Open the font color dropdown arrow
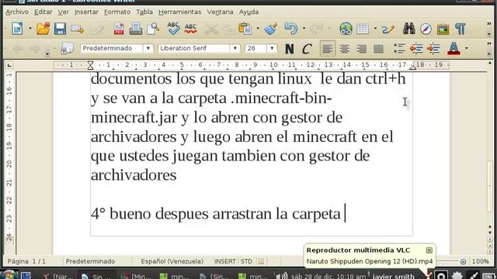497x279 pixels. coord(467,48)
